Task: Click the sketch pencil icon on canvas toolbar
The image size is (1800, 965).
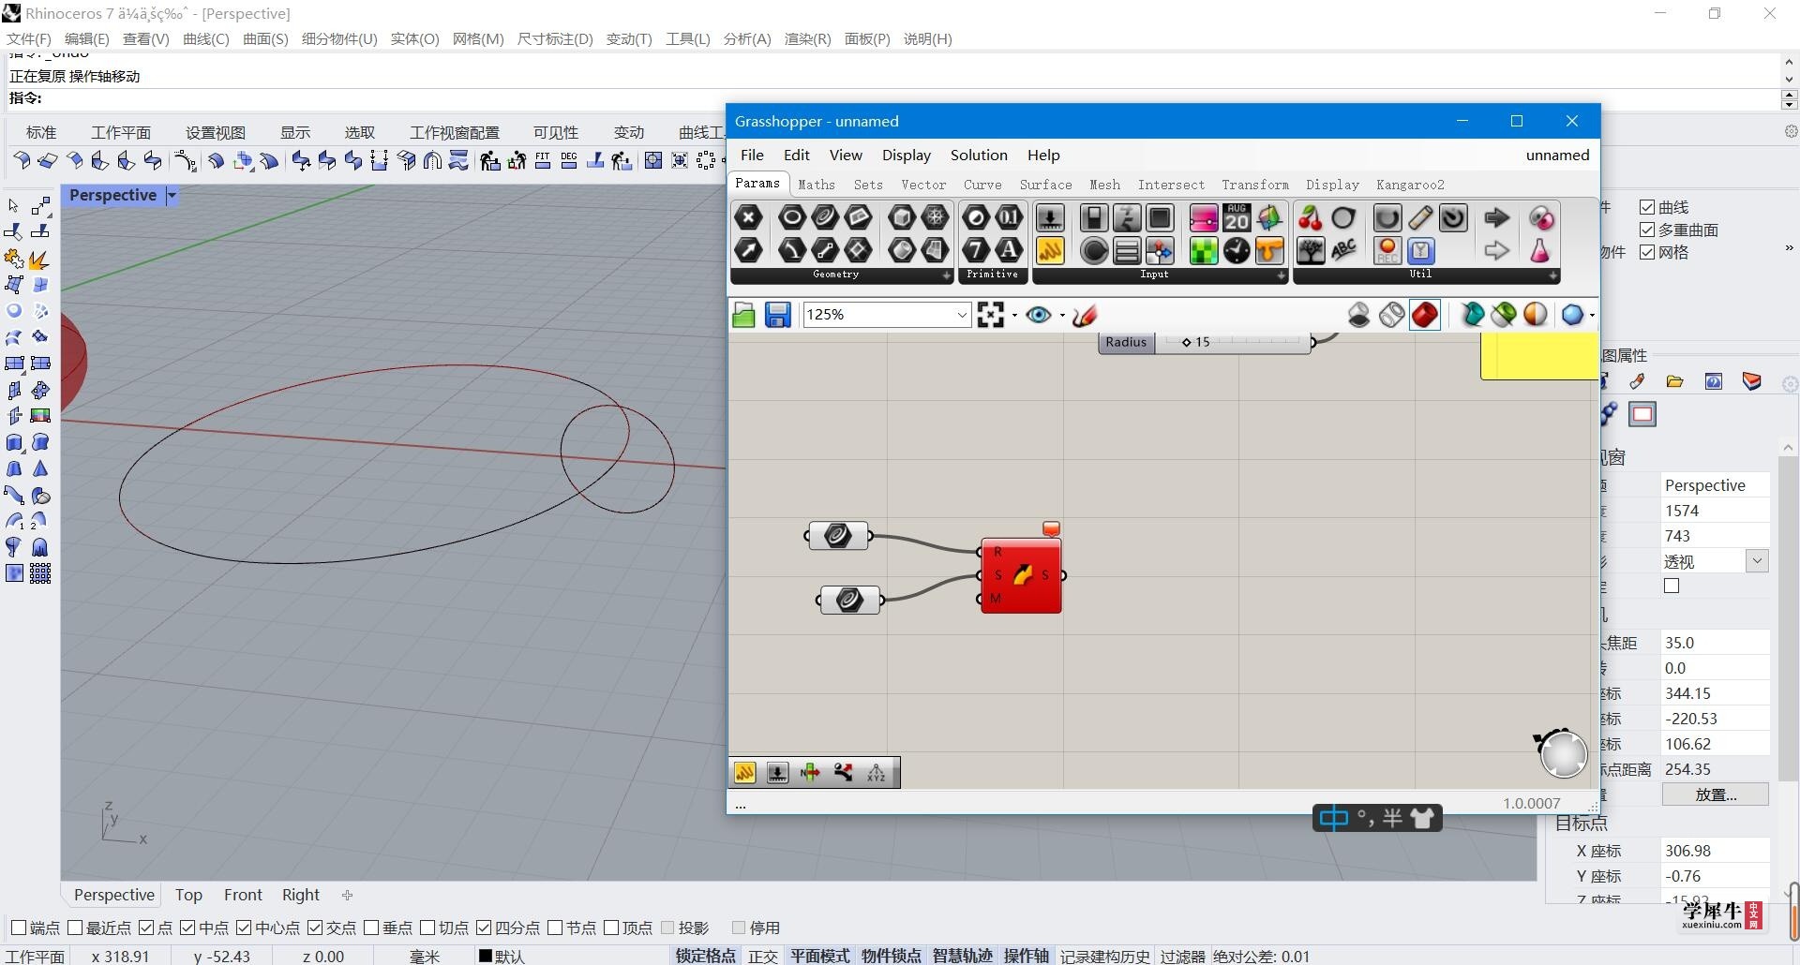Action: [1085, 315]
